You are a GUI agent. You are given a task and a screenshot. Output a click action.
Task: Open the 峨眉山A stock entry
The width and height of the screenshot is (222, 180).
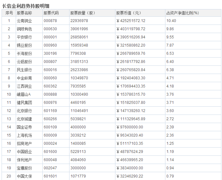pyautogui.click(x=24, y=94)
